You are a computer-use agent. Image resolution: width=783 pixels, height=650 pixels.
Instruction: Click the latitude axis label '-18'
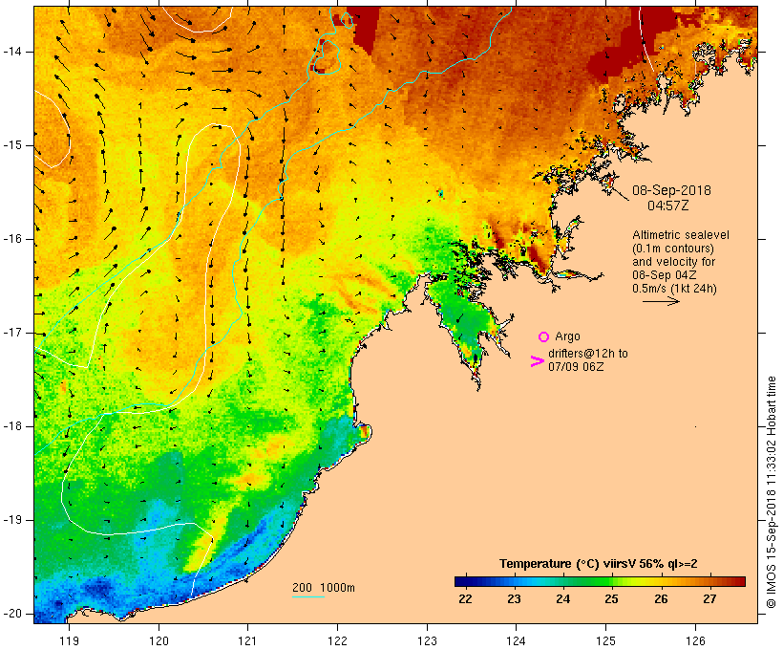tap(12, 426)
